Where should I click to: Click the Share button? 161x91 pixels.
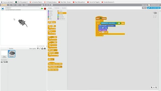(144, 8)
